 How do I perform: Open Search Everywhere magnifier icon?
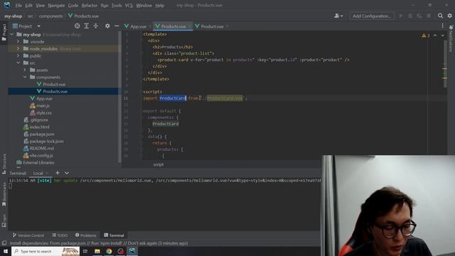(440, 16)
